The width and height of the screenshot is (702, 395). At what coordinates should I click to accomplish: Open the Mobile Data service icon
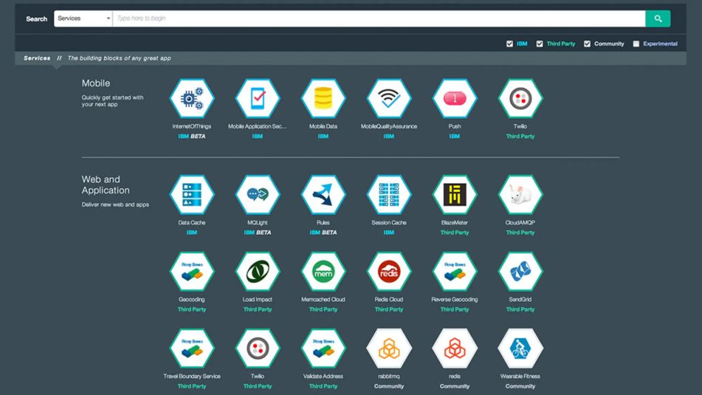[323, 99]
